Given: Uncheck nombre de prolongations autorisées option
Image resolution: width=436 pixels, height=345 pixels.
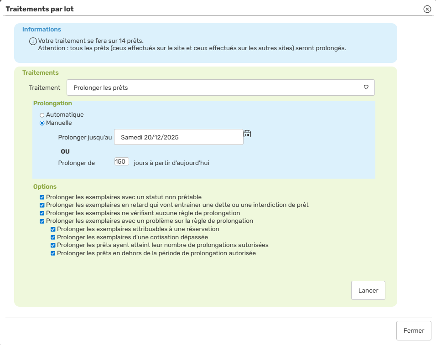Looking at the screenshot, I should 53,245.
